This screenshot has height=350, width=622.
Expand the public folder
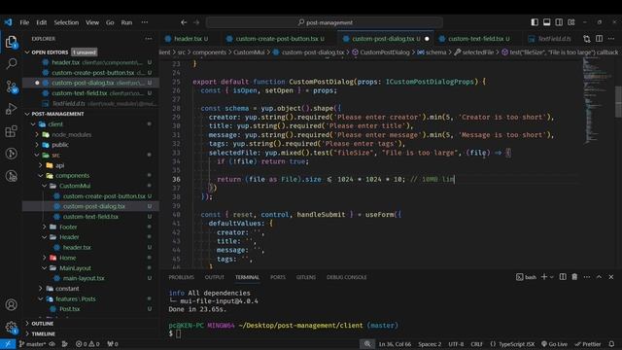60,145
